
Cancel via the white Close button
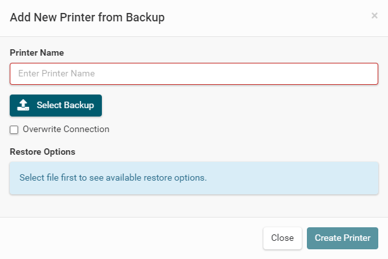[282, 238]
